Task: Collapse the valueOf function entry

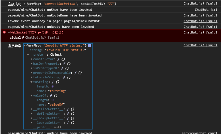Action: click(32, 95)
